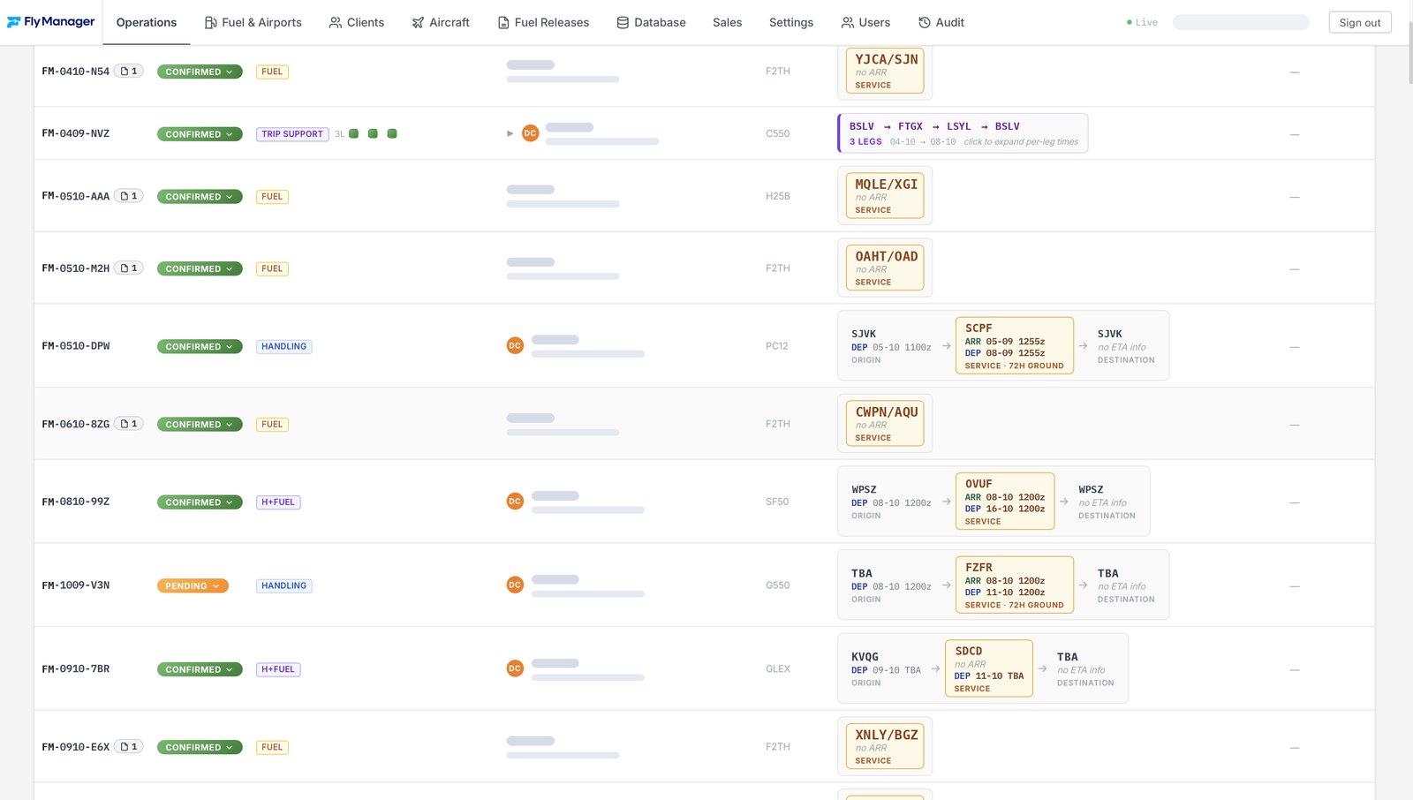Viewport: 1413px width, 800px height.
Task: Open status dropdown for FM-0910-7BR
Action: [200, 669]
